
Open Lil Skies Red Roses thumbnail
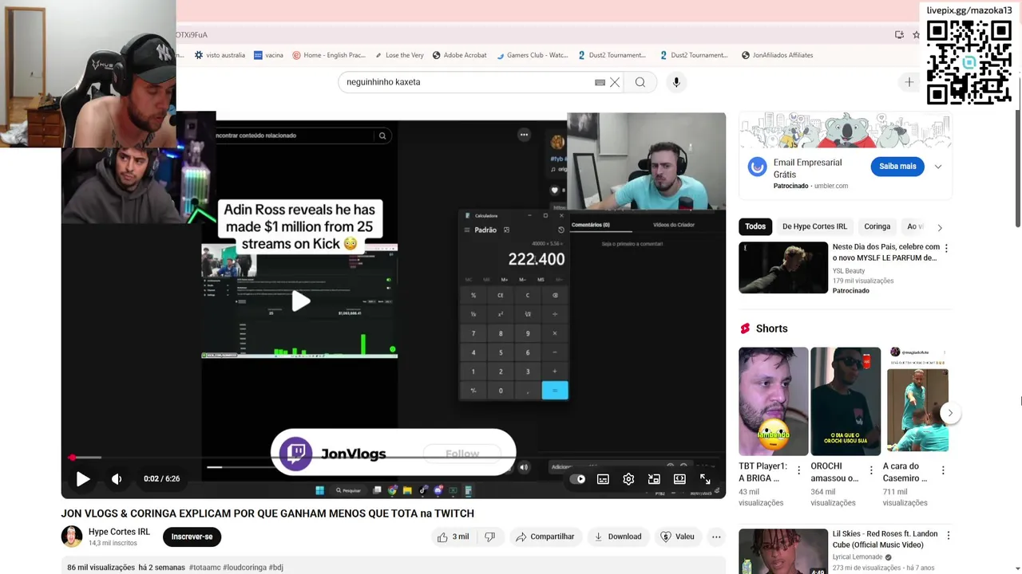coord(783,552)
